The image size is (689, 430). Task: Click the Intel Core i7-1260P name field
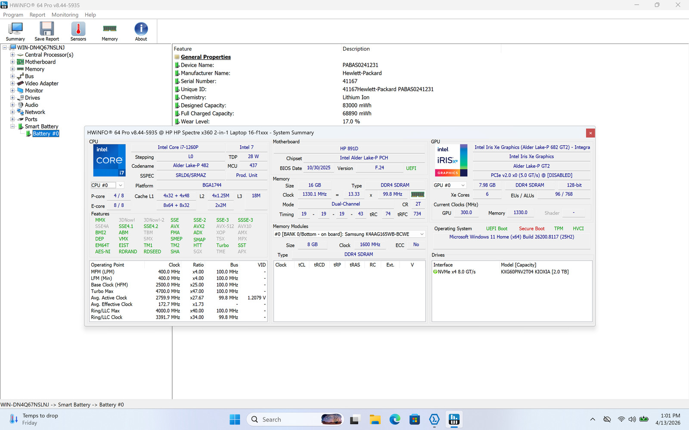click(x=178, y=147)
